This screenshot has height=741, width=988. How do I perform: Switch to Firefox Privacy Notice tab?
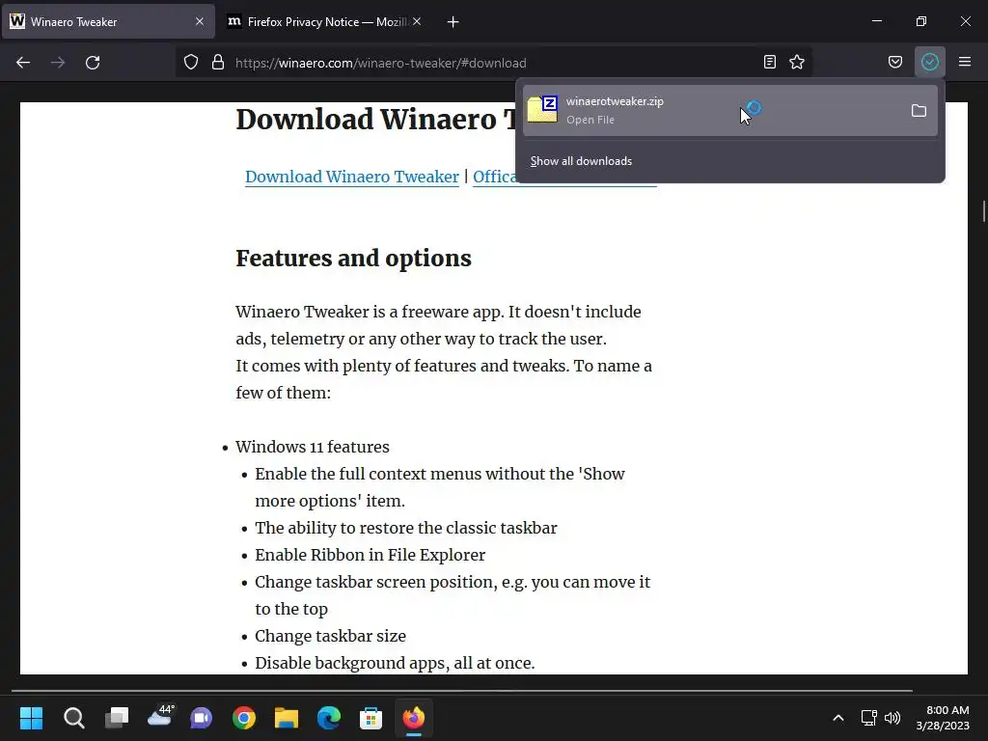pyautogui.click(x=325, y=22)
